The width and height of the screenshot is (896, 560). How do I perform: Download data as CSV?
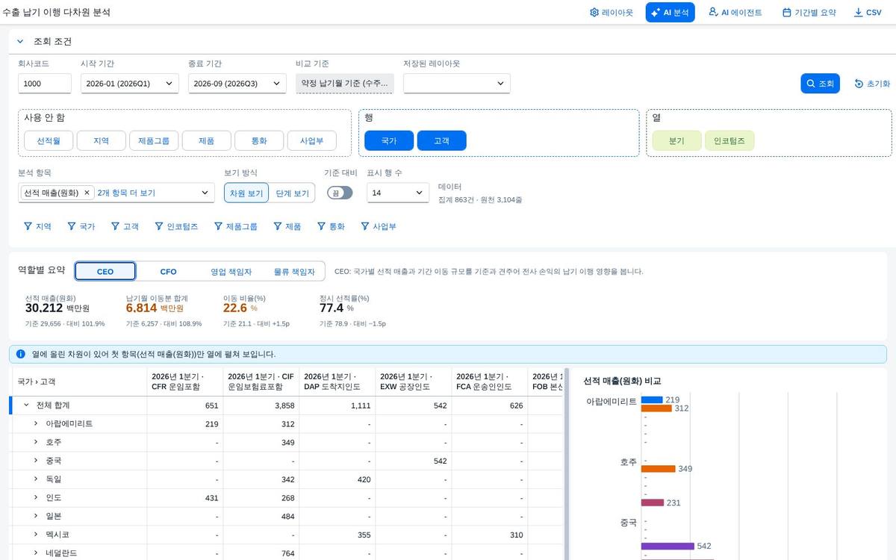click(868, 13)
